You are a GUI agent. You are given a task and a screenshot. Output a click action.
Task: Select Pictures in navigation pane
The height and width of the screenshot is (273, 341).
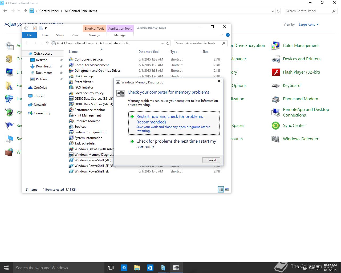click(x=42, y=79)
